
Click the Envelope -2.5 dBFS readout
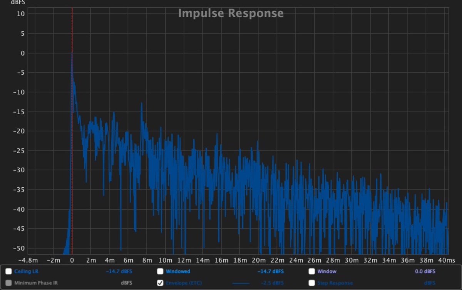272,283
